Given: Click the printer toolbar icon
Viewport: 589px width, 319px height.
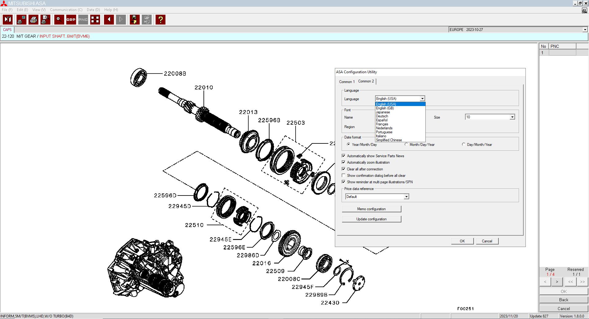Looking at the screenshot, I should (33, 20).
